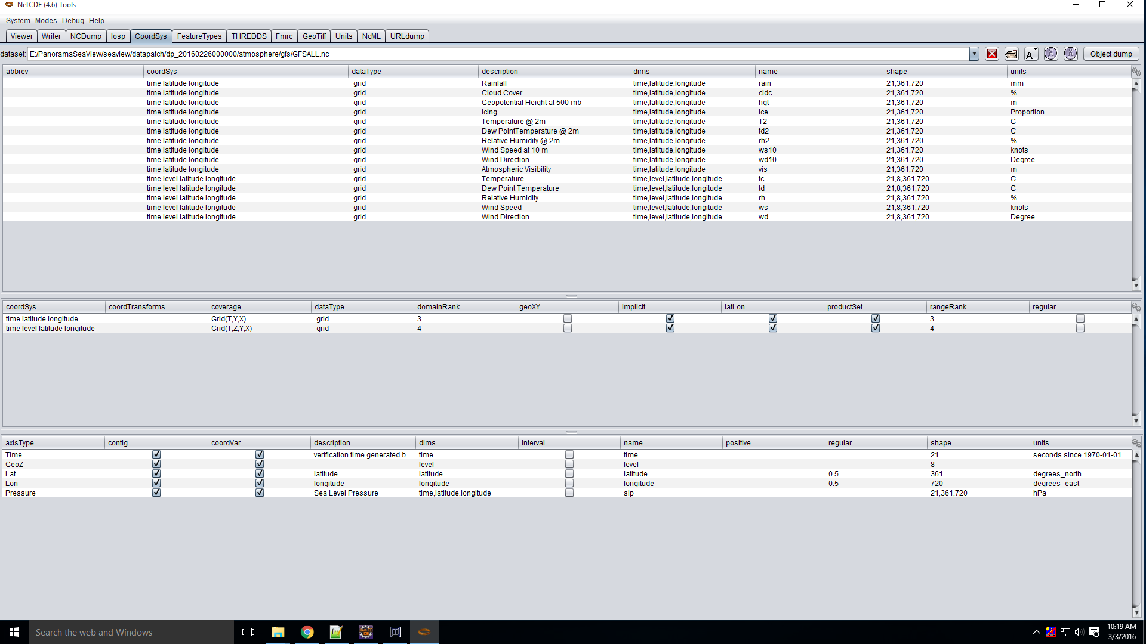Click the Object dump button

click(x=1111, y=54)
